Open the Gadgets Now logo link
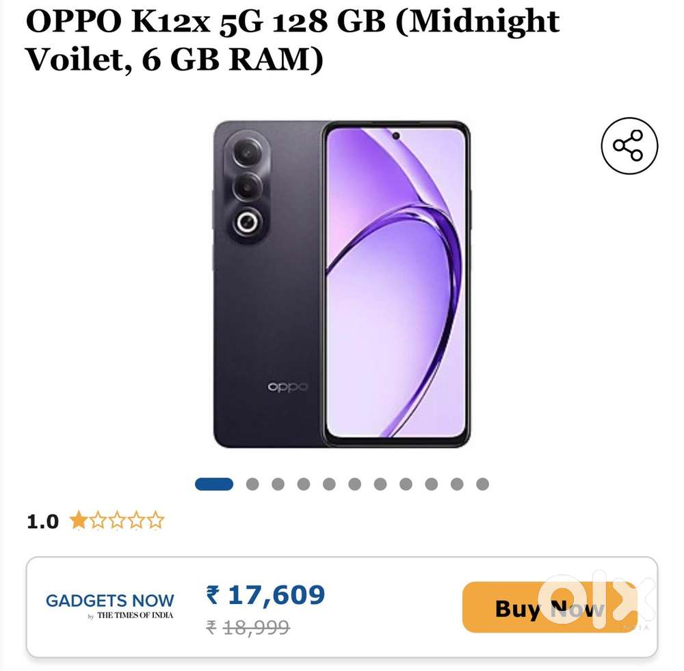 coord(110,605)
